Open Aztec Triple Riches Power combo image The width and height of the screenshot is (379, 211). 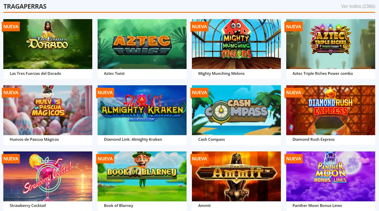coord(331,44)
